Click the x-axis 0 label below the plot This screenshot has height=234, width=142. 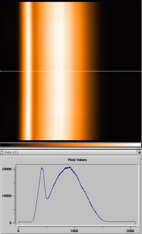click(x=18, y=231)
